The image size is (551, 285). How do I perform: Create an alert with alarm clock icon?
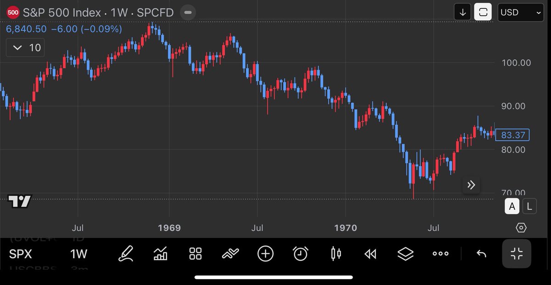tap(301, 253)
